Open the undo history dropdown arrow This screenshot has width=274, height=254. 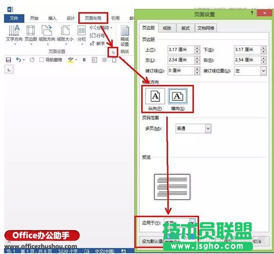click(x=23, y=60)
